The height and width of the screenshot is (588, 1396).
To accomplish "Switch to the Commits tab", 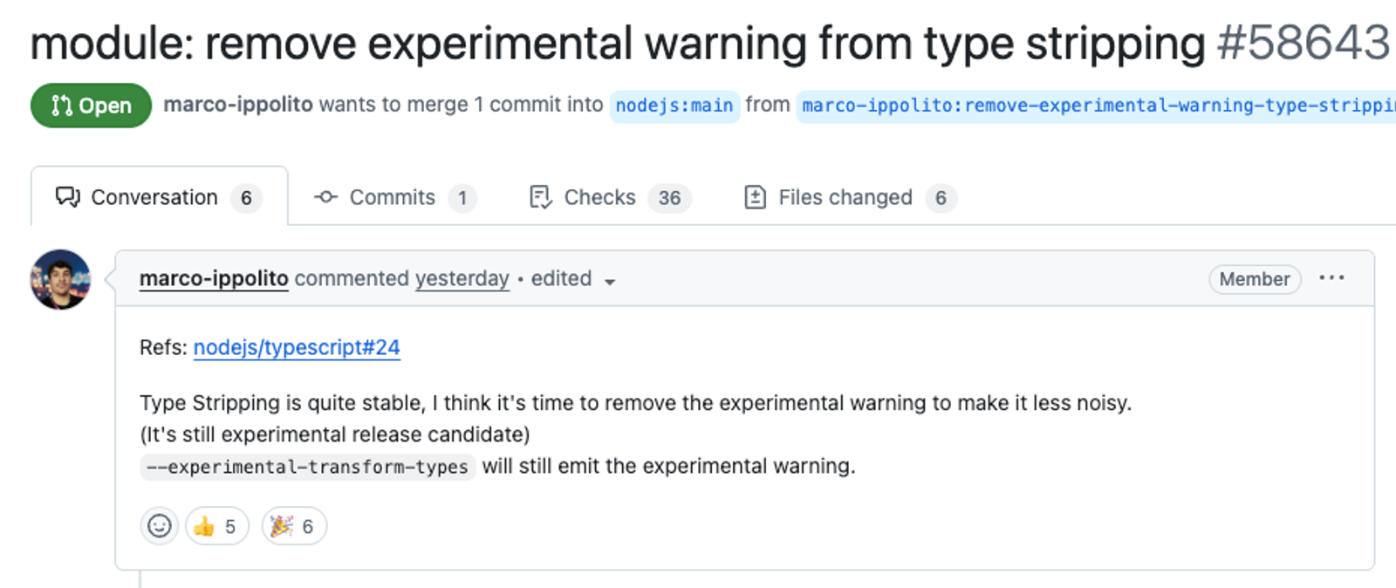I will [x=394, y=197].
